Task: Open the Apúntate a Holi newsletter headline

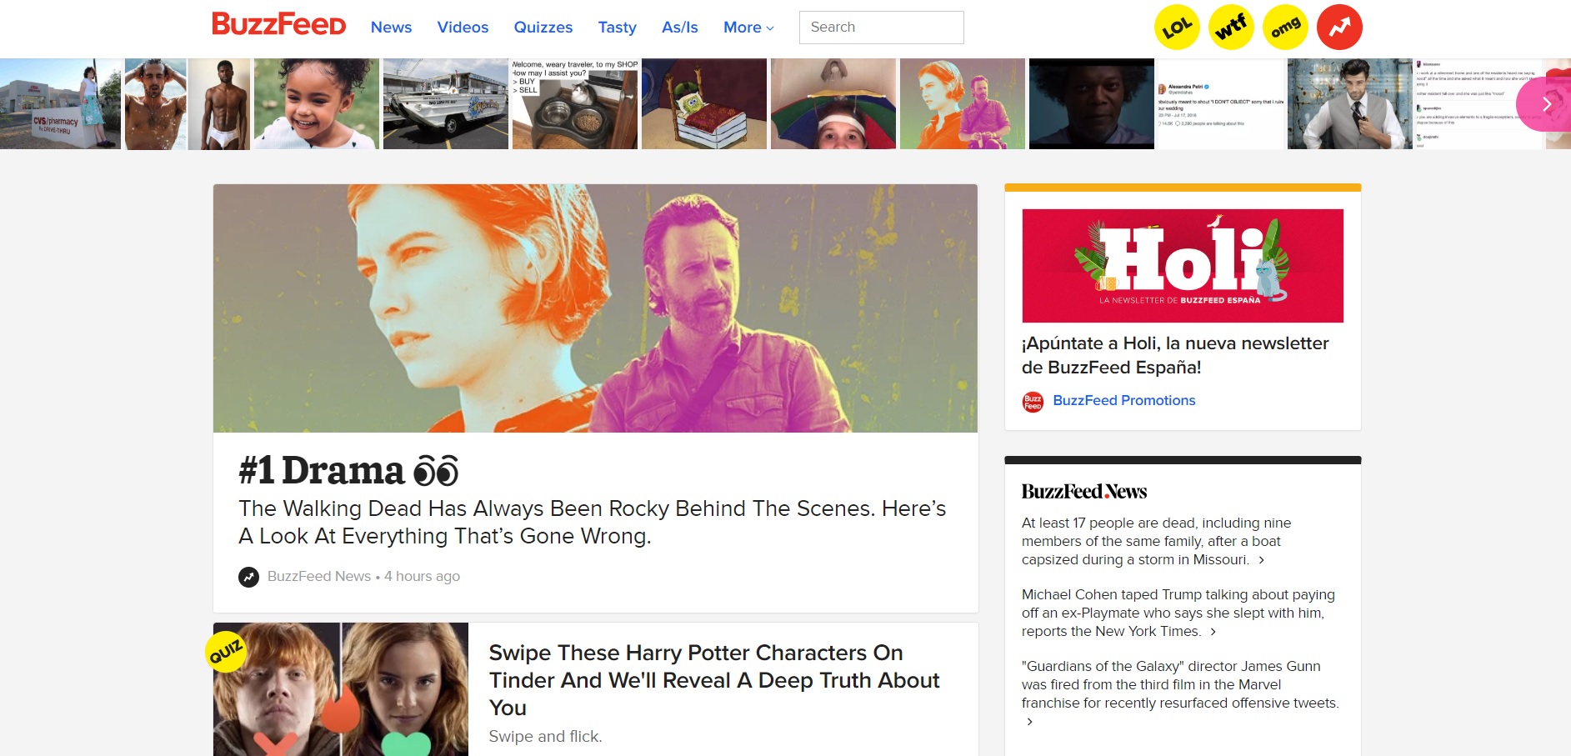Action: 1175,355
